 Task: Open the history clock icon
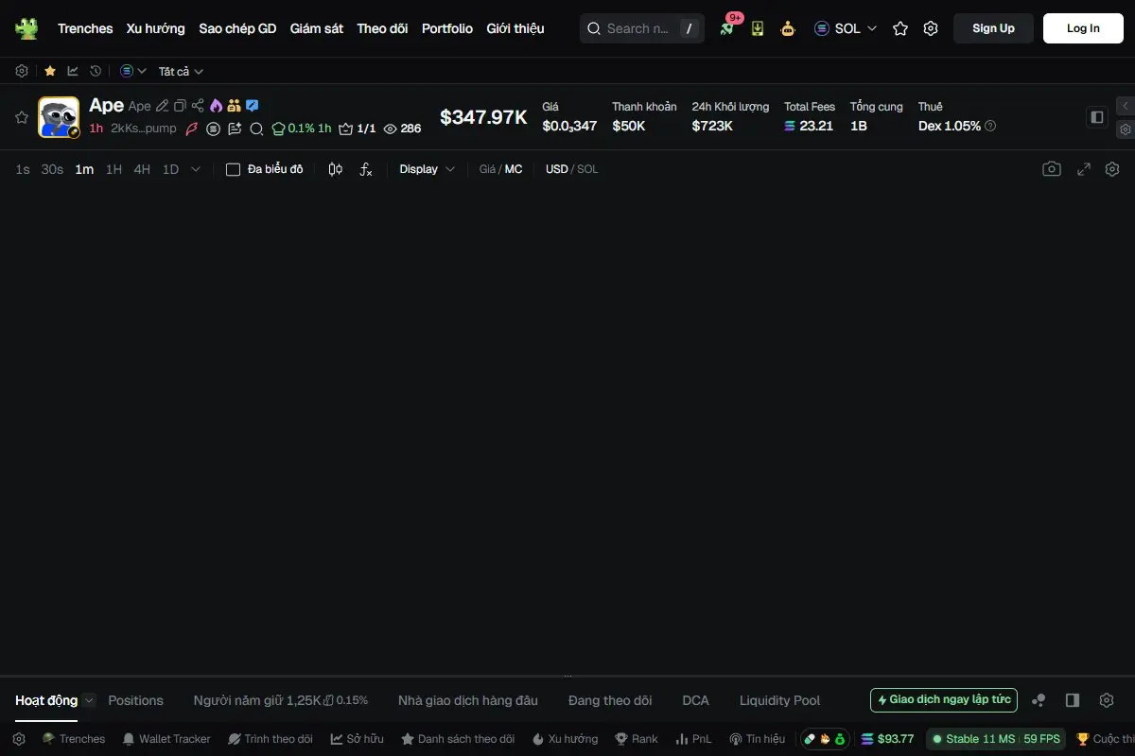(x=96, y=71)
